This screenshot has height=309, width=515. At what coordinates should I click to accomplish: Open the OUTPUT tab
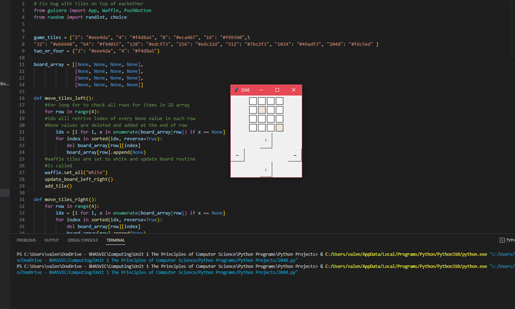(51, 240)
